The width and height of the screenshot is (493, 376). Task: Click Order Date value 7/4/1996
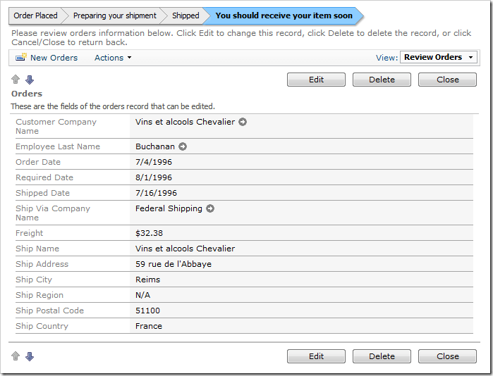154,162
